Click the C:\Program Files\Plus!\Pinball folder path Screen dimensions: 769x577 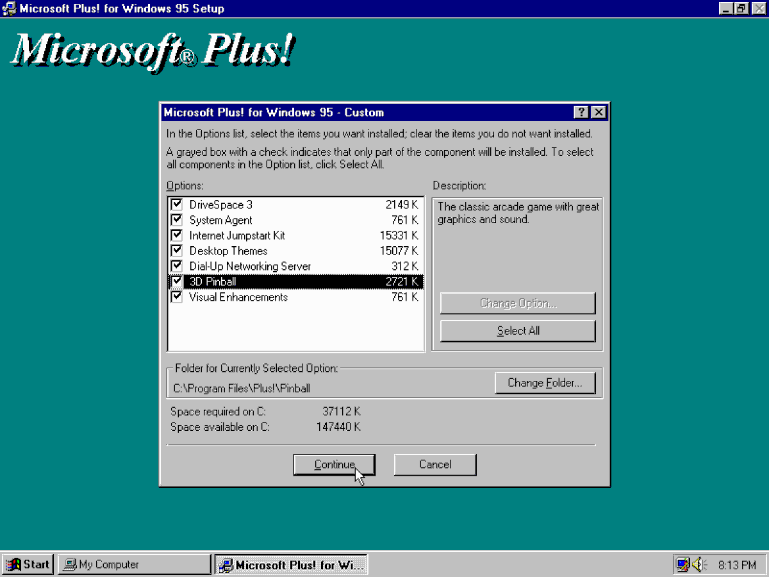(x=242, y=389)
